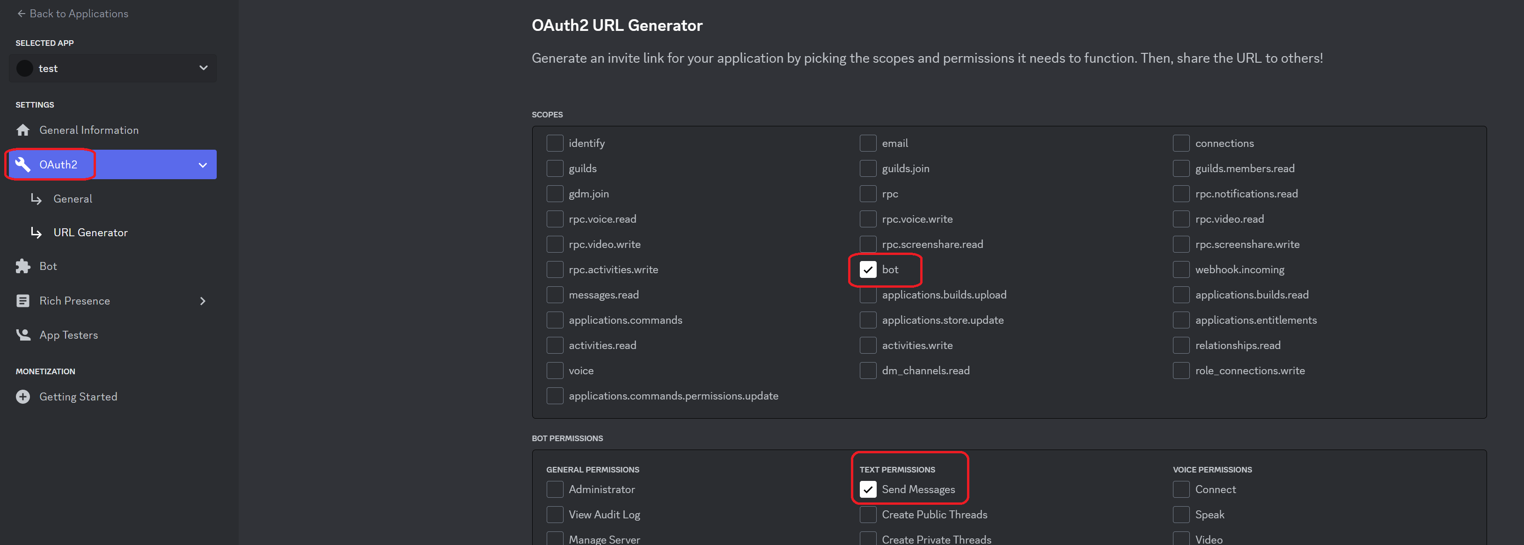
Task: Disable the Send Messages permission
Action: [867, 489]
